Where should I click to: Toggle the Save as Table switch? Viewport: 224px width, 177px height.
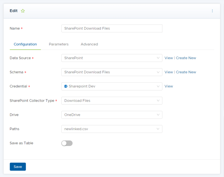pyautogui.click(x=67, y=143)
